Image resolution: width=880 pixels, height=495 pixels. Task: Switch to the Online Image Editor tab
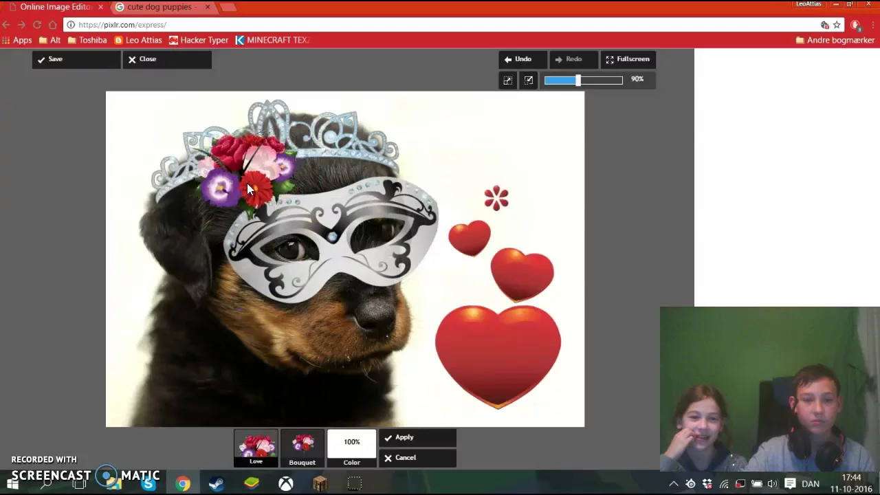tap(55, 7)
